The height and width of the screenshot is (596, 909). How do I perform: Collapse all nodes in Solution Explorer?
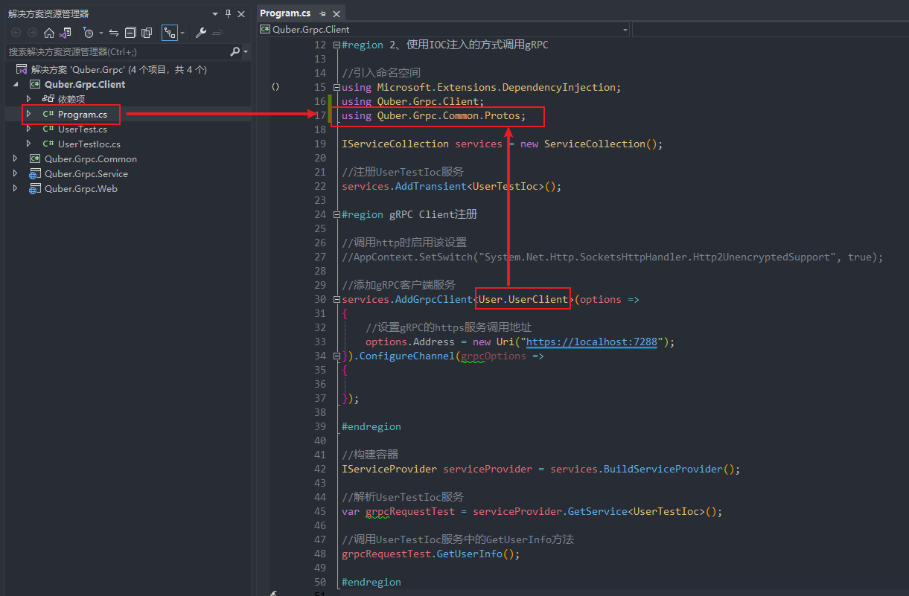pyautogui.click(x=130, y=33)
